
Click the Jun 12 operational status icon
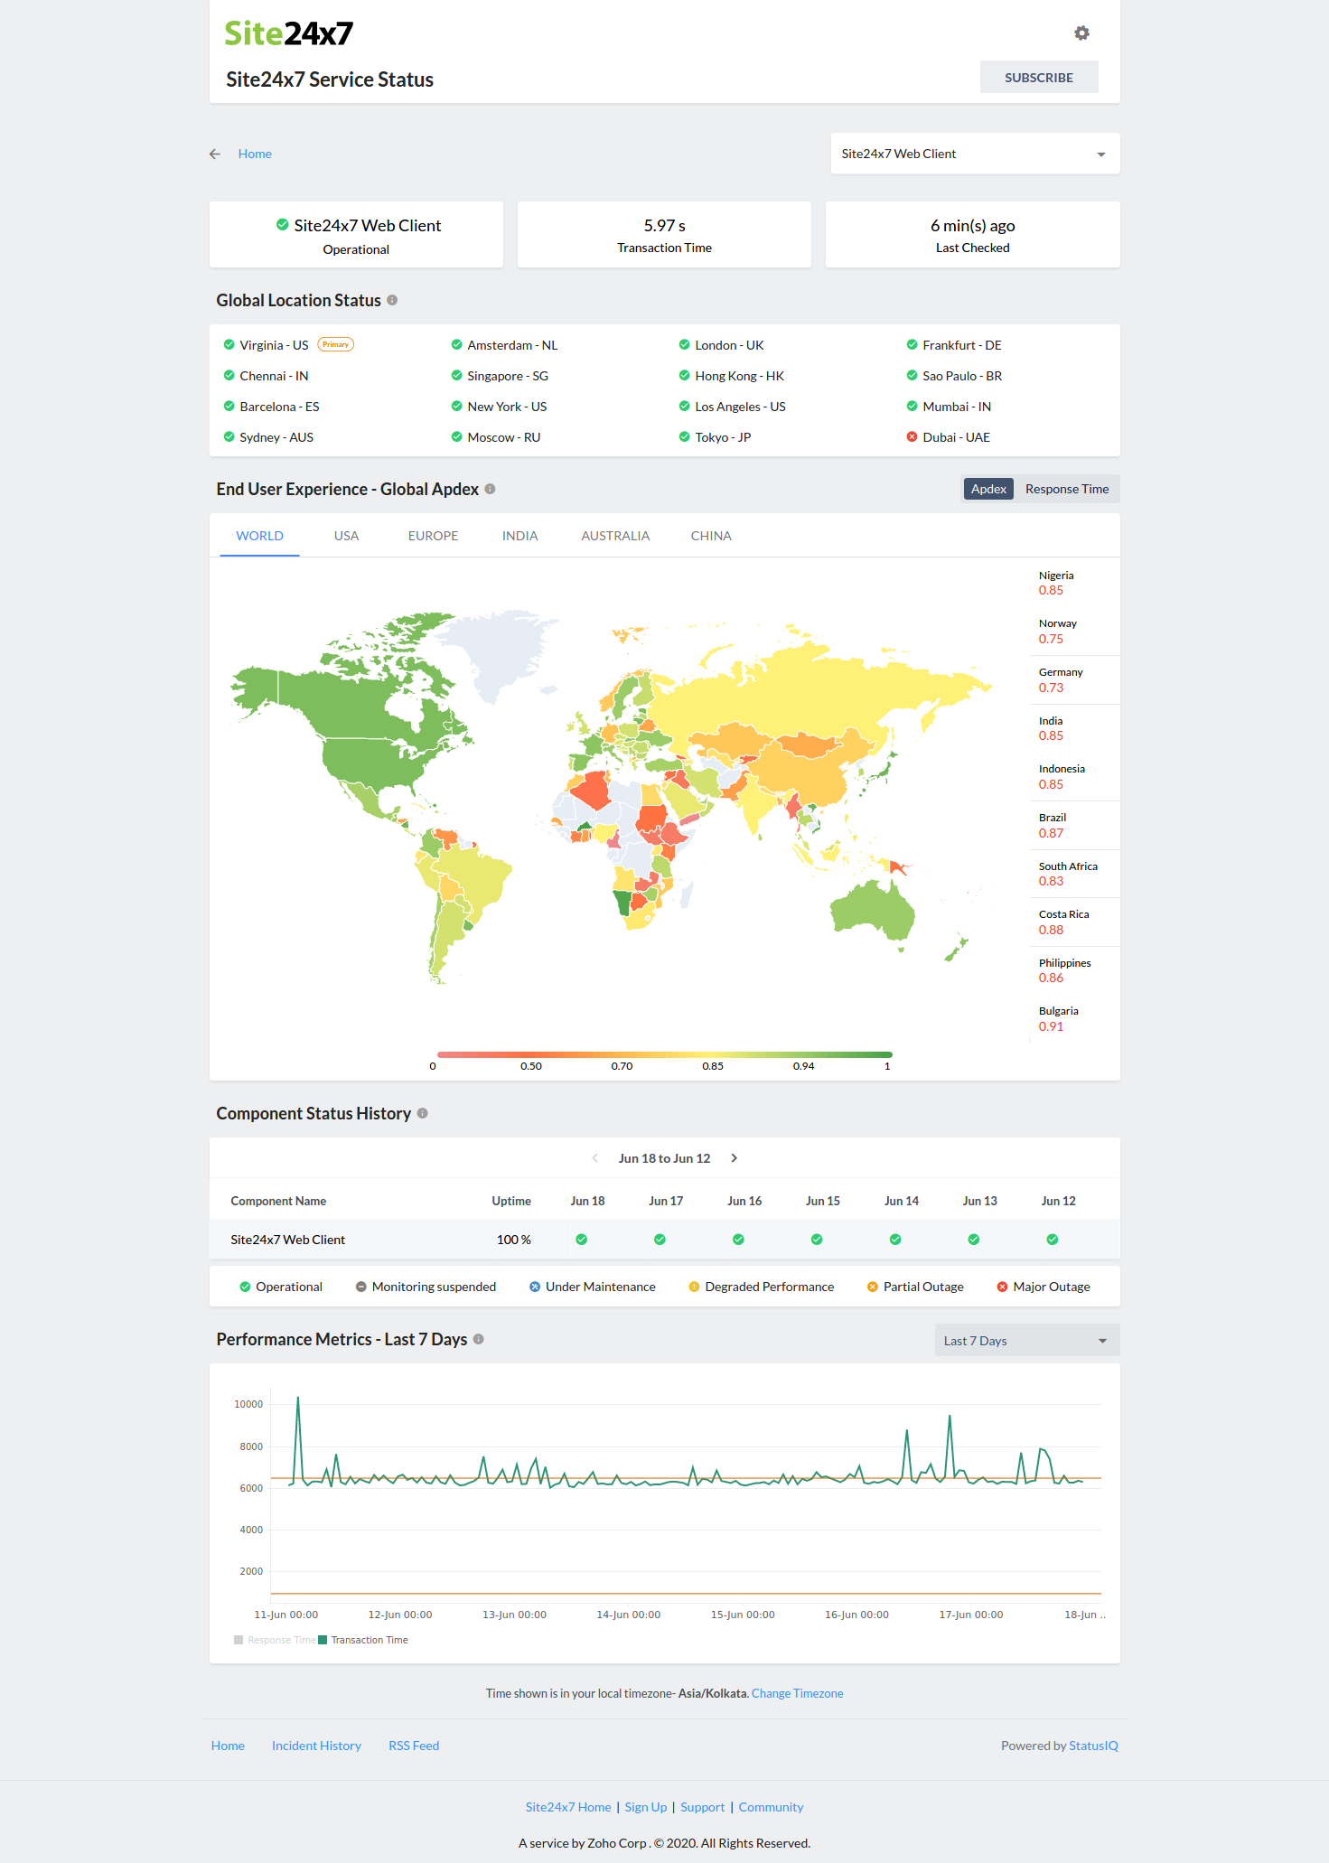point(1053,1240)
